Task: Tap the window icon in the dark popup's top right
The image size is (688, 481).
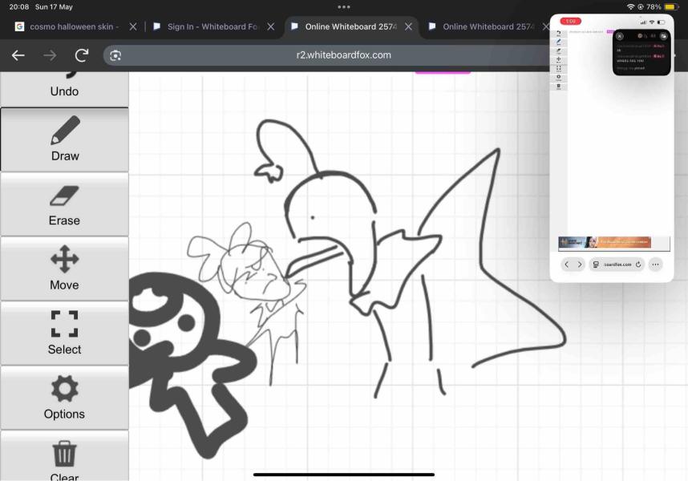Action: pyautogui.click(x=663, y=36)
